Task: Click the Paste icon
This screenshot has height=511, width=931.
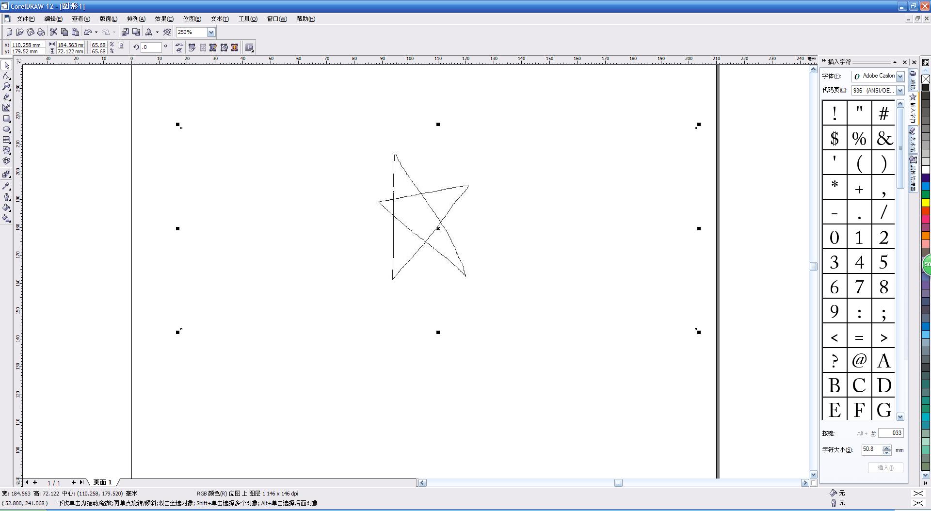Action: click(75, 32)
